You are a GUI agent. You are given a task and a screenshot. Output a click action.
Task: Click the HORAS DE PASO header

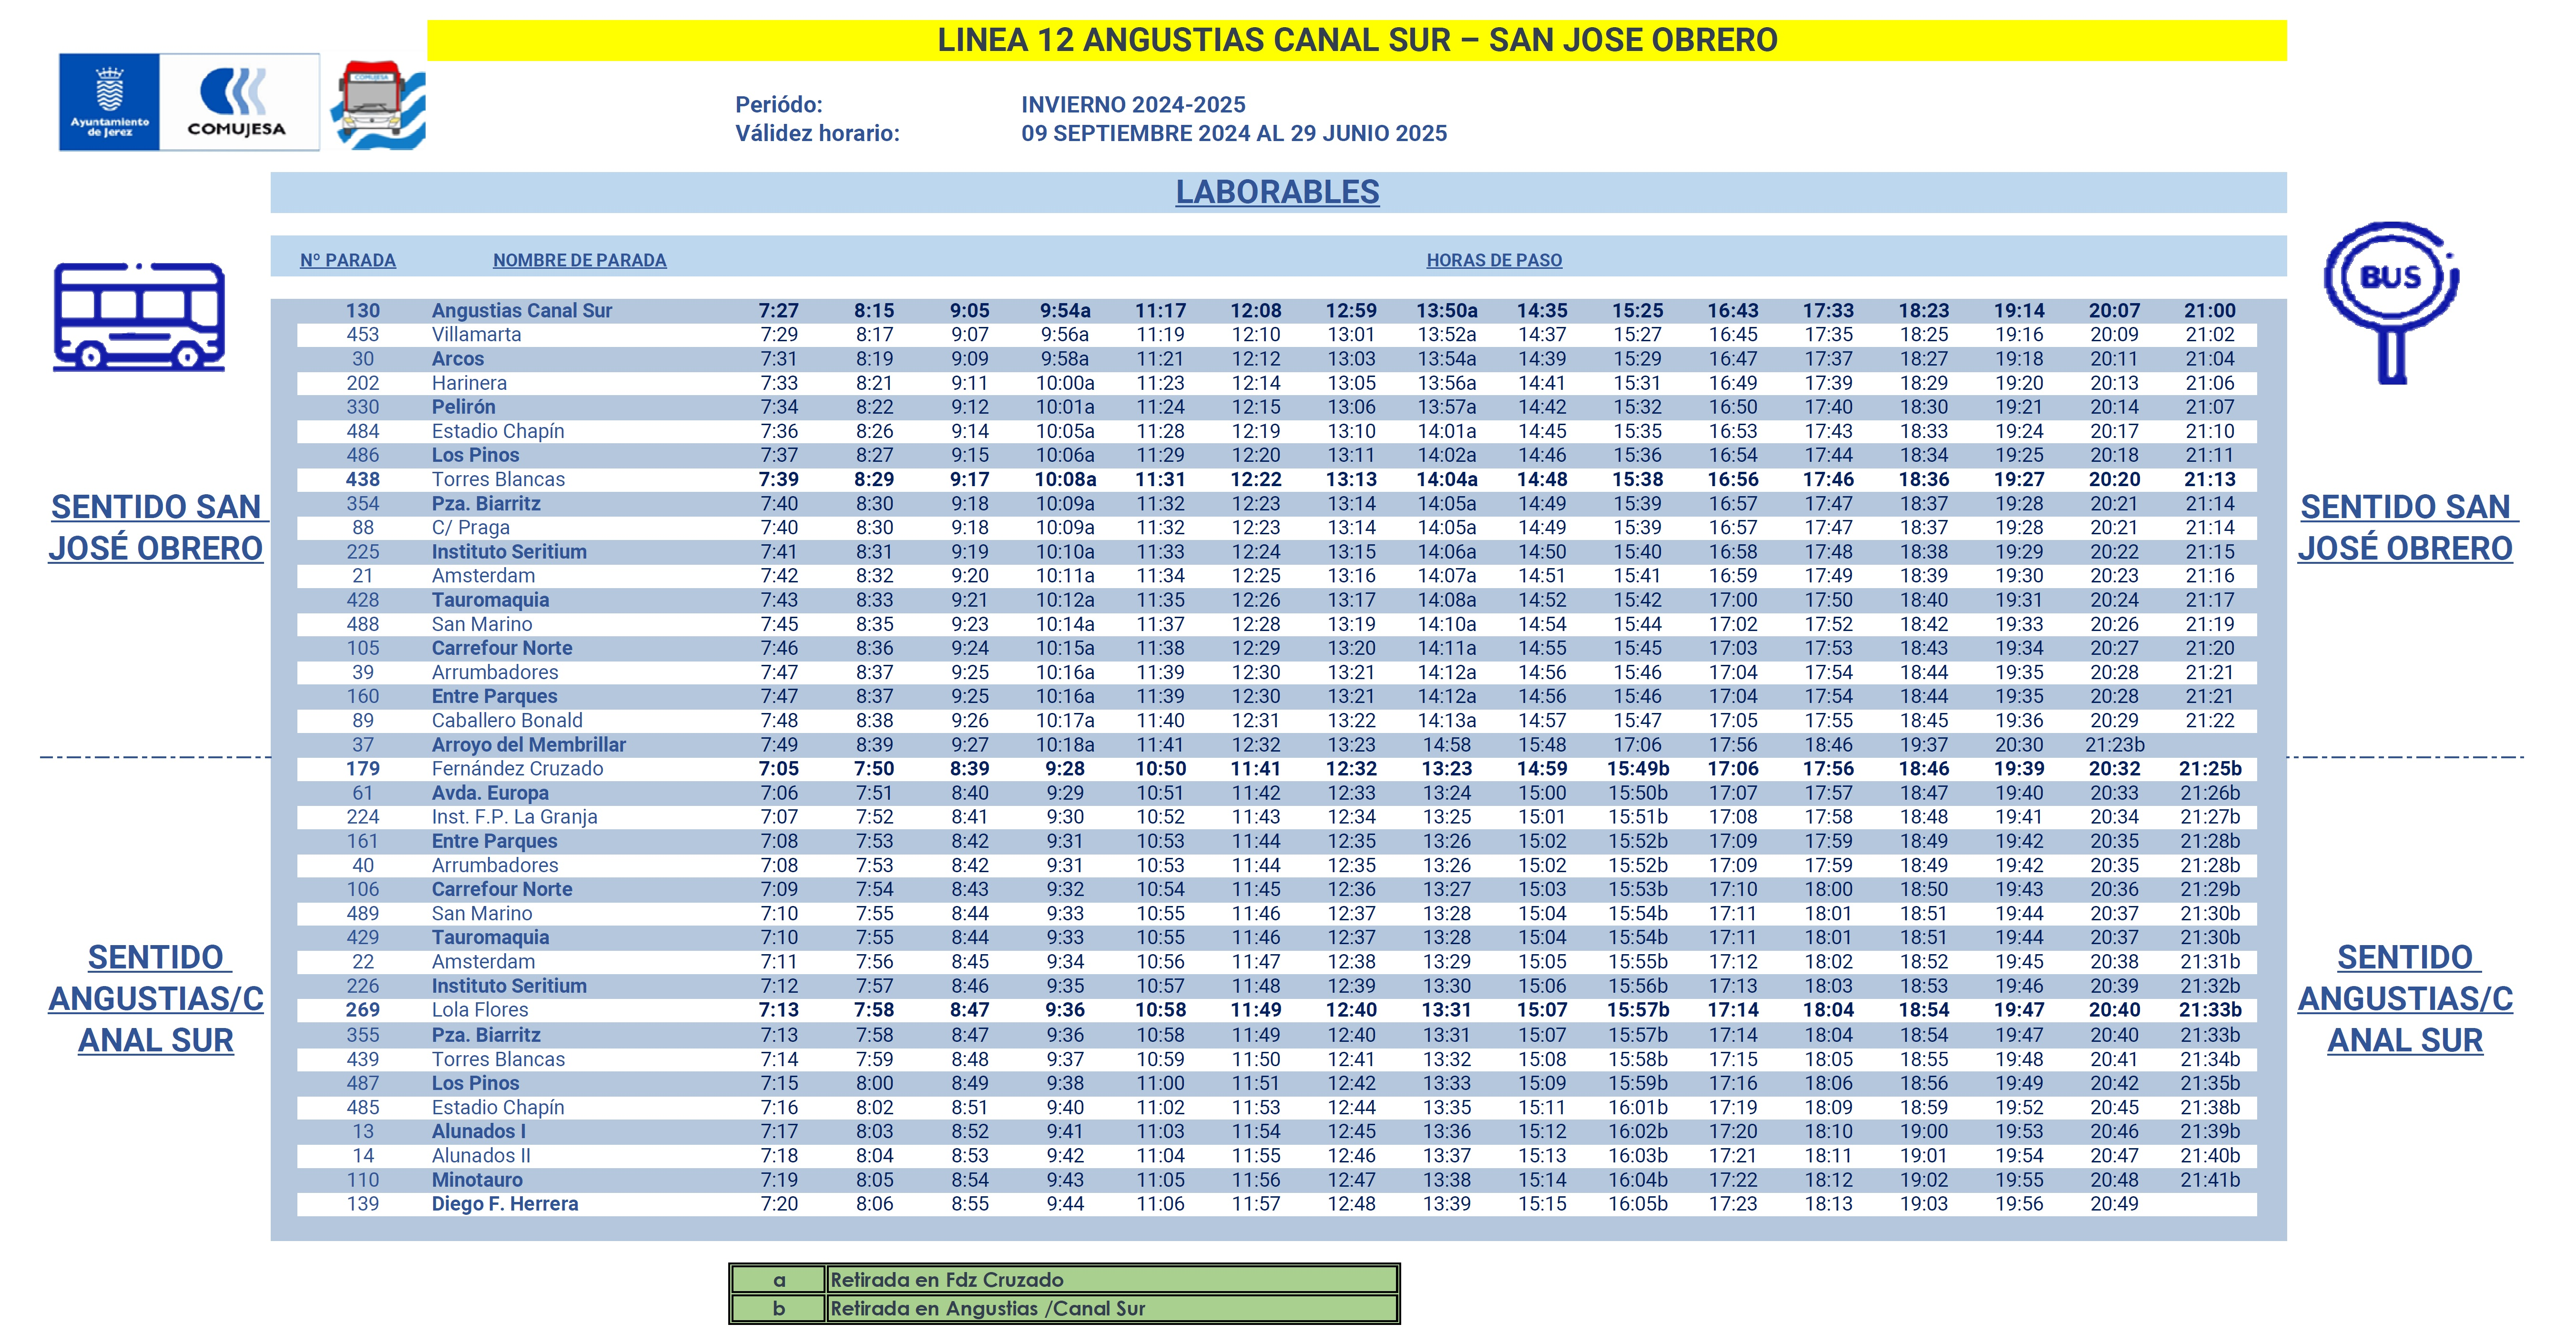pyautogui.click(x=1494, y=260)
